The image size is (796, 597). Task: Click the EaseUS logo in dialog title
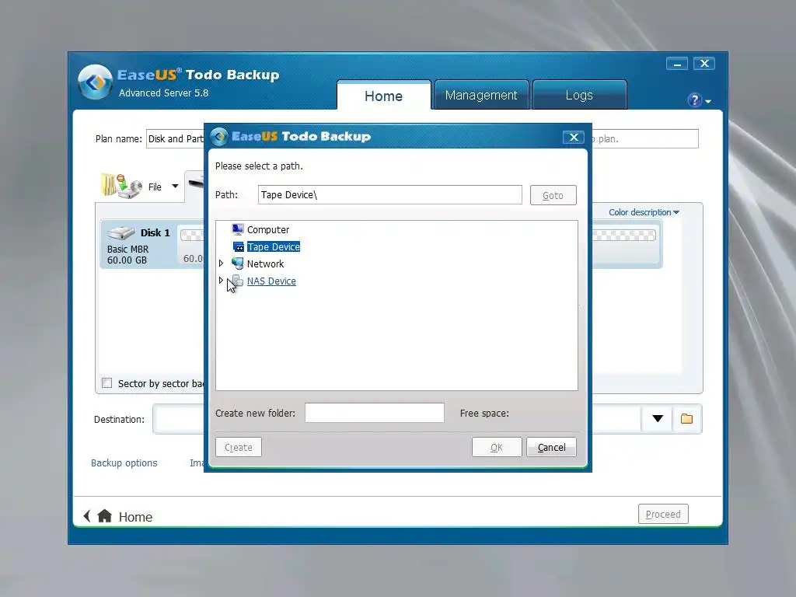click(x=219, y=137)
